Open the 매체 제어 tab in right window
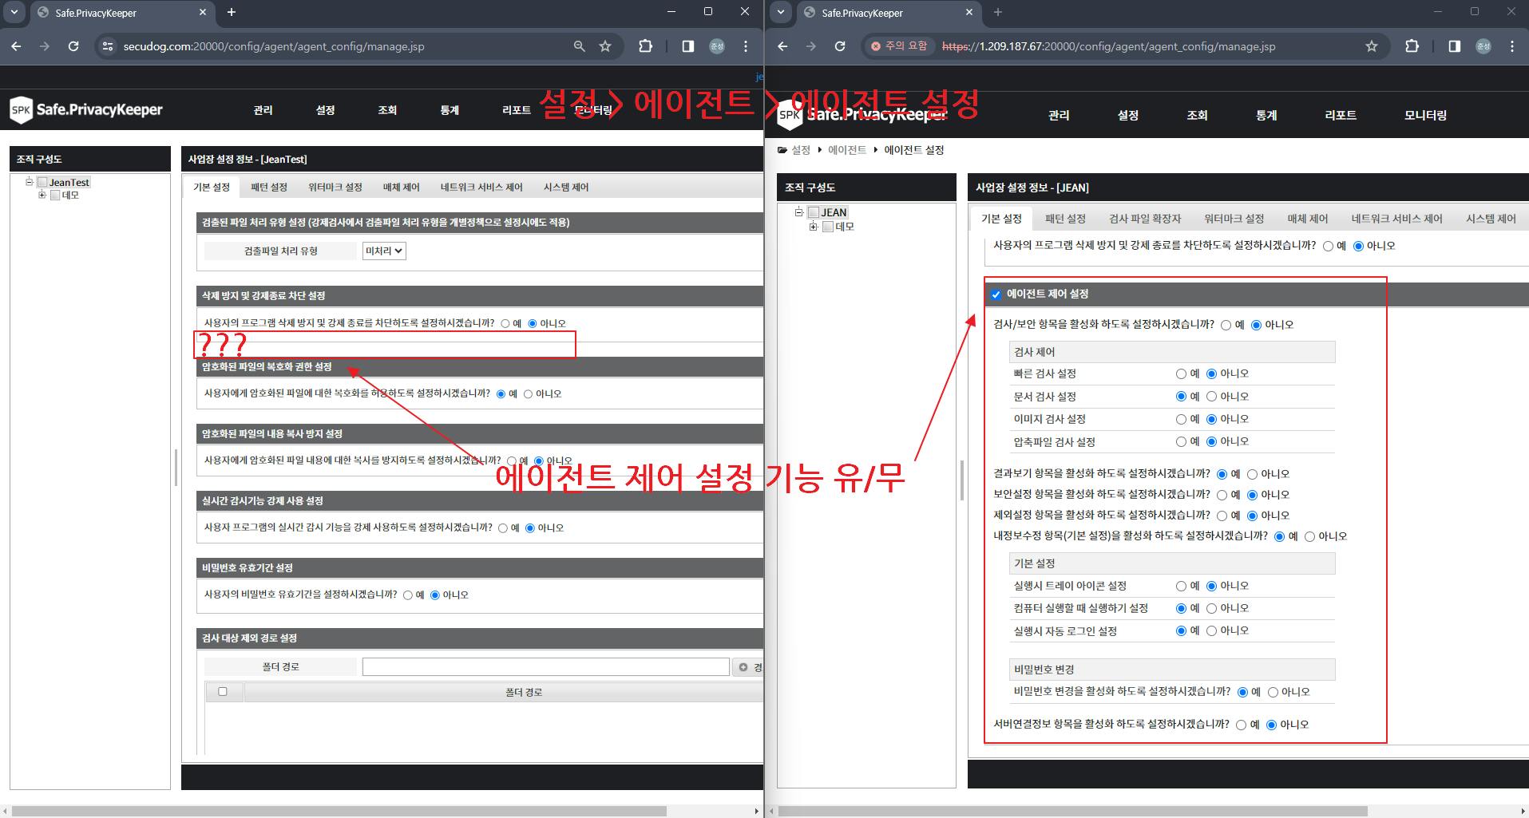1529x818 pixels. tap(1308, 218)
